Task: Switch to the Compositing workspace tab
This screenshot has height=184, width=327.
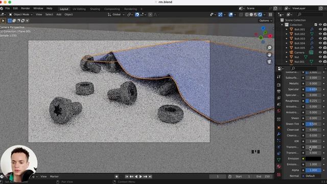Action: coord(112,9)
